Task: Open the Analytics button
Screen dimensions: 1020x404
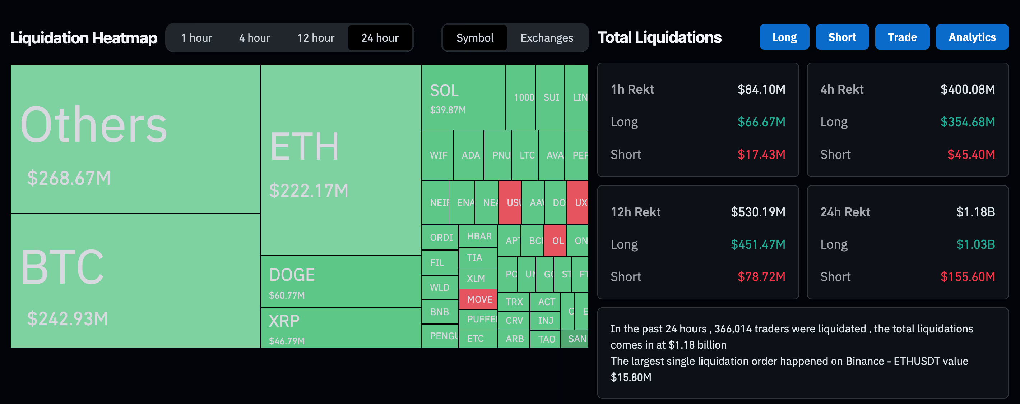Action: click(972, 37)
